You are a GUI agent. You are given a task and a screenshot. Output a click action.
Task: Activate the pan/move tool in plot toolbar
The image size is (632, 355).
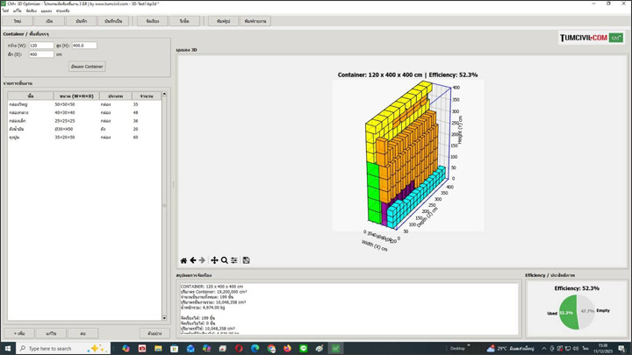pyautogui.click(x=214, y=260)
